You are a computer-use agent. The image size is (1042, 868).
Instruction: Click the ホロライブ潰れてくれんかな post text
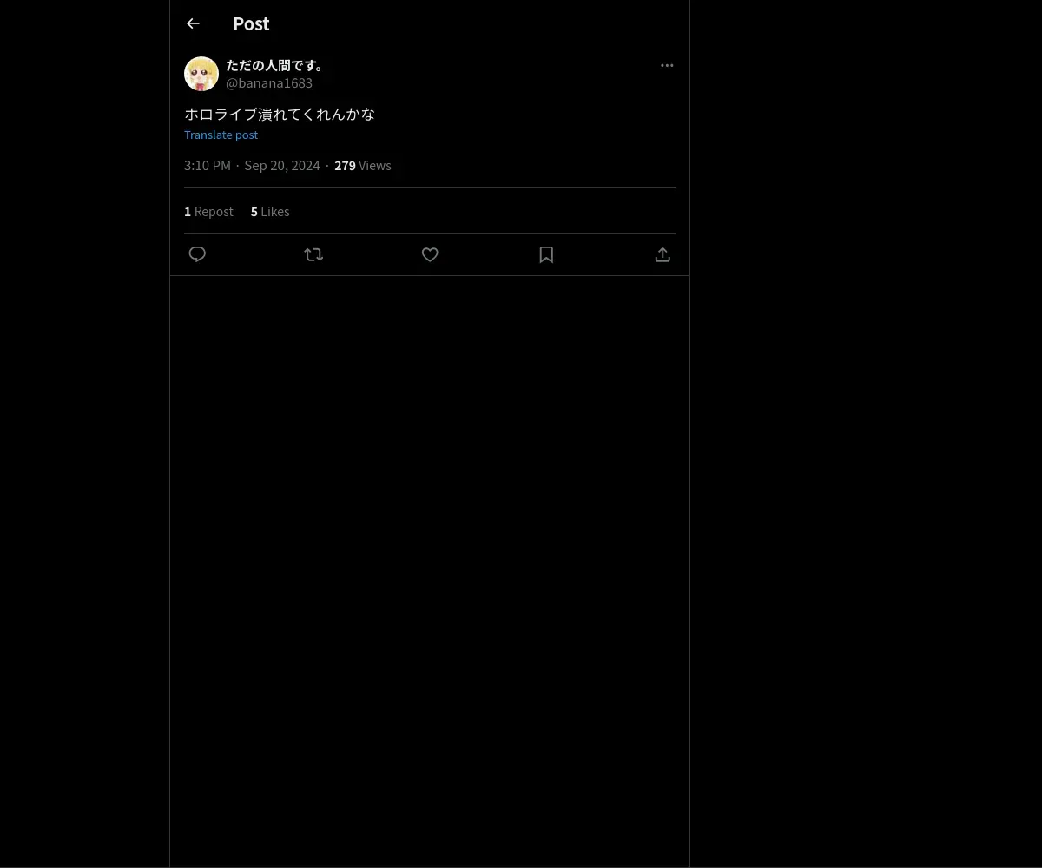pyautogui.click(x=280, y=114)
